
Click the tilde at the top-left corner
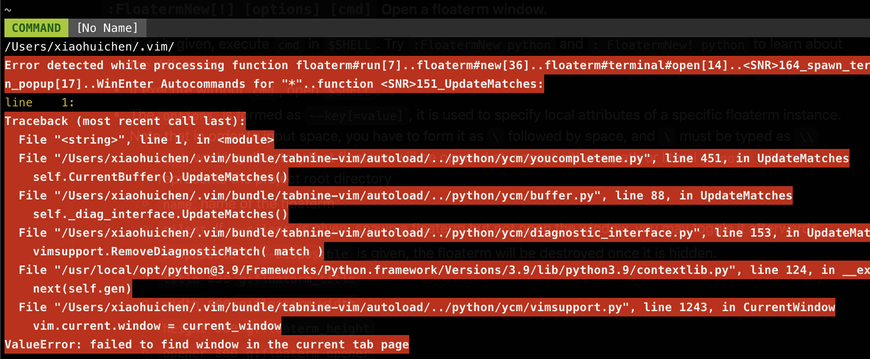(8, 9)
